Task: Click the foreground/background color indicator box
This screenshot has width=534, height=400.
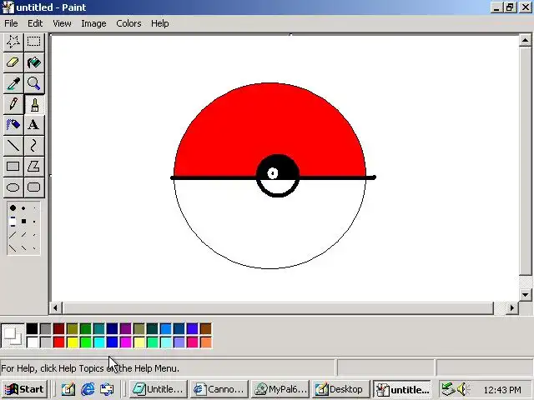Action: [x=13, y=336]
